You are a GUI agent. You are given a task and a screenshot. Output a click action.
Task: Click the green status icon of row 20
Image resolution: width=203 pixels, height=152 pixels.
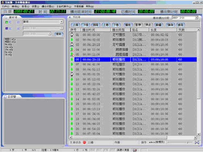point(72,129)
